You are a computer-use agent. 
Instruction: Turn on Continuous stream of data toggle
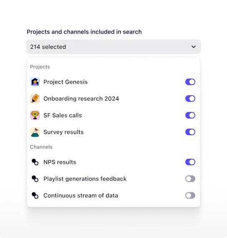190,195
